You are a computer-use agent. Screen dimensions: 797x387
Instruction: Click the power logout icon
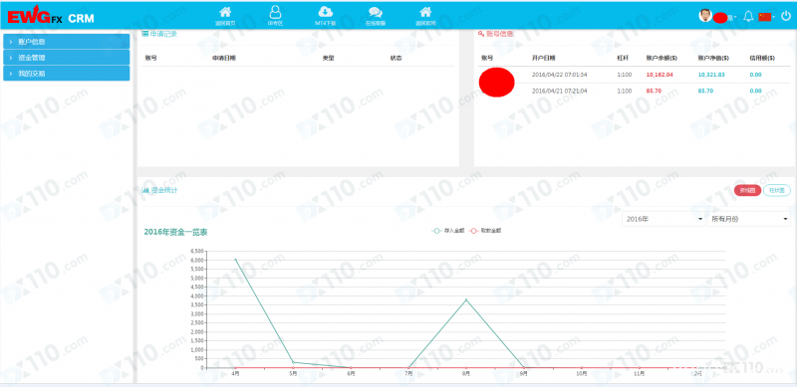click(x=786, y=16)
